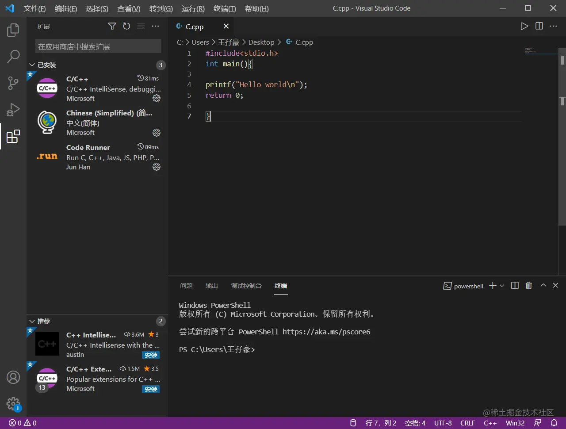
Task: Collapse the installed extensions section
Action: click(32, 65)
